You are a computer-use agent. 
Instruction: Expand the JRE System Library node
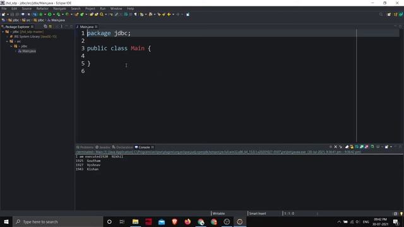[7, 37]
